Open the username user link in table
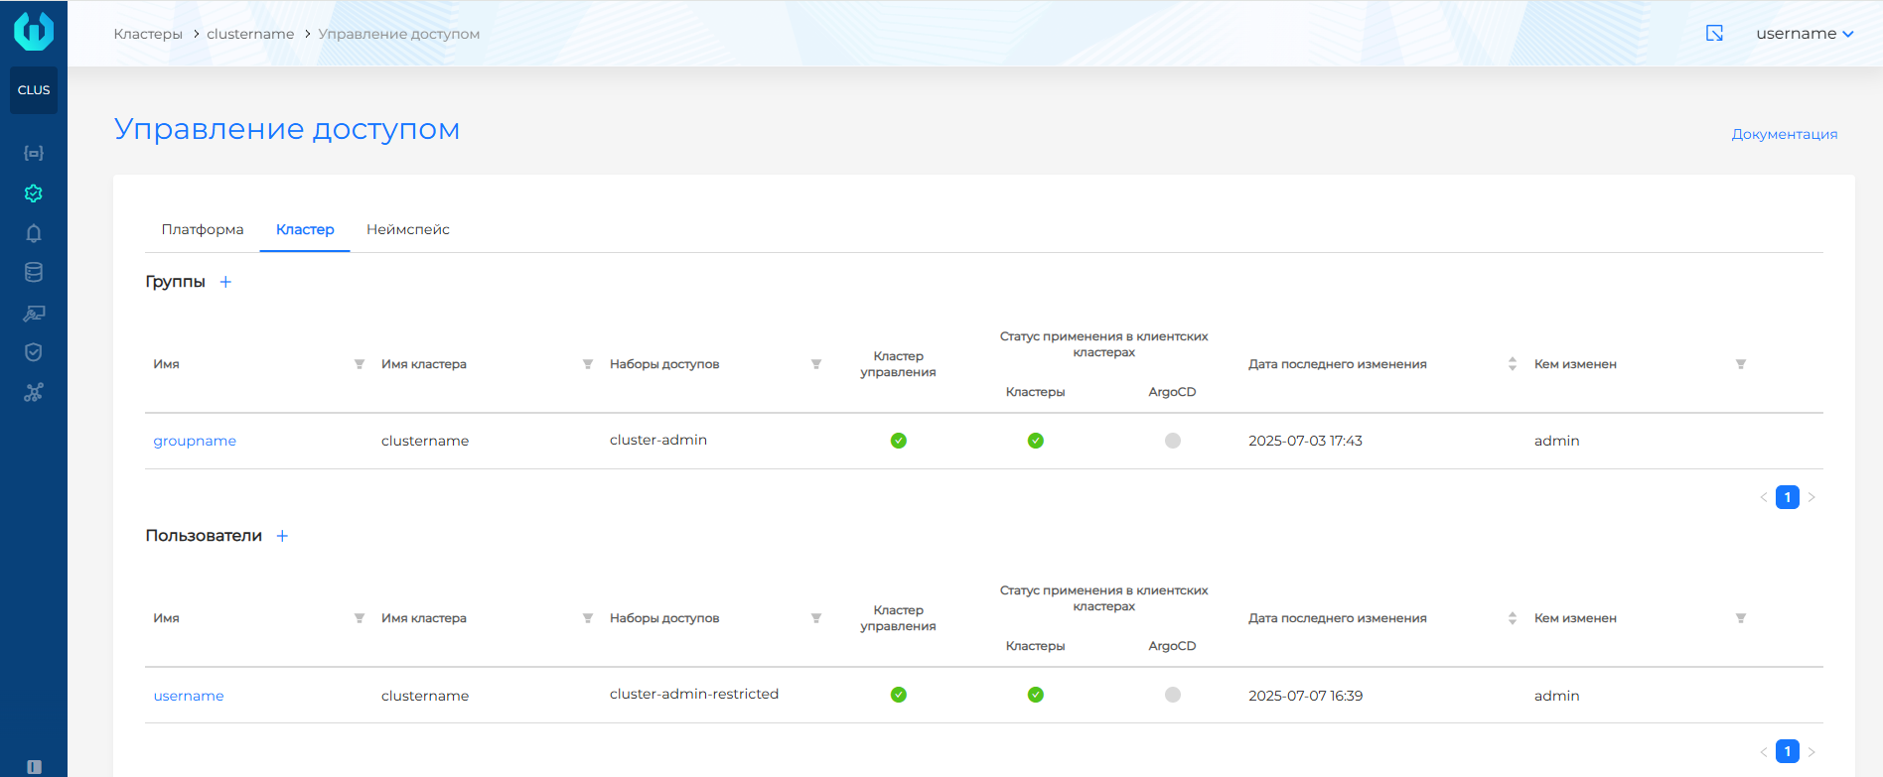Image resolution: width=1883 pixels, height=777 pixels. pyautogui.click(x=189, y=696)
